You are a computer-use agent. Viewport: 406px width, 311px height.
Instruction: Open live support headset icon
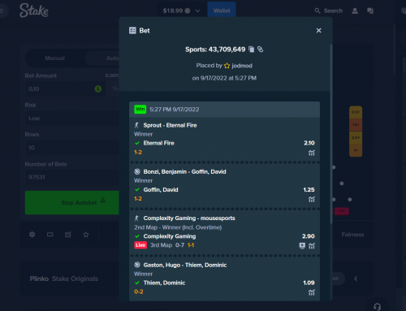[377, 306]
